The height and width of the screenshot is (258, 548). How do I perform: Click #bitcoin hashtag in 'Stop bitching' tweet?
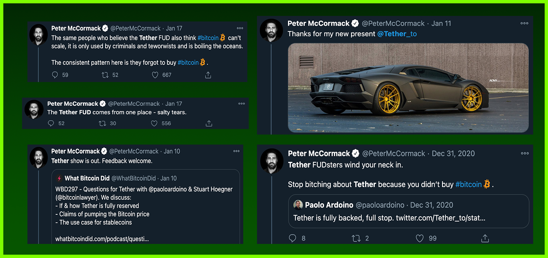[x=468, y=184]
